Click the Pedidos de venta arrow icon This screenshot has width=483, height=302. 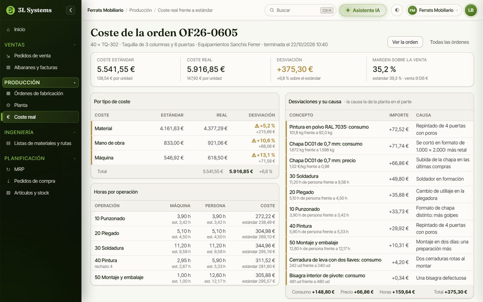(x=8, y=56)
